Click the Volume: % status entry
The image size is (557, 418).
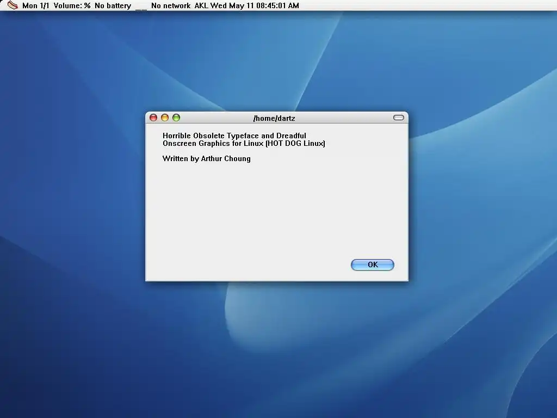pos(72,5)
